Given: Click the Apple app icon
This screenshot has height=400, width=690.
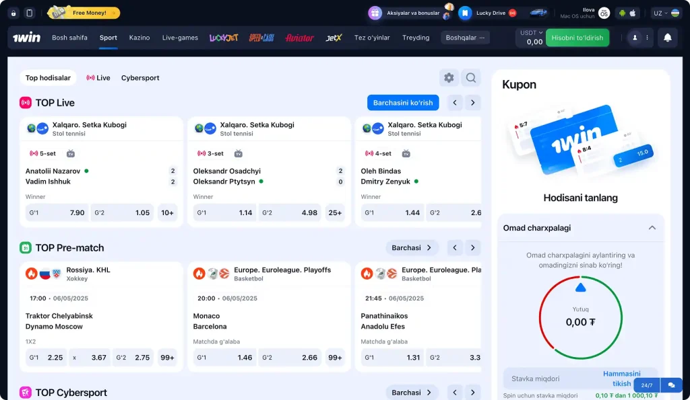Looking at the screenshot, I should tap(633, 13).
